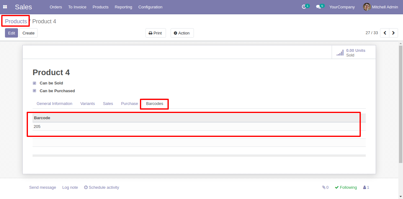Open the 0.00 Units Sold stat button
Image resolution: width=403 pixels, height=199 pixels.
click(x=353, y=52)
